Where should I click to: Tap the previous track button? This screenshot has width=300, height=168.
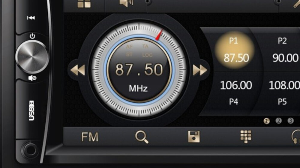tap(31, 18)
